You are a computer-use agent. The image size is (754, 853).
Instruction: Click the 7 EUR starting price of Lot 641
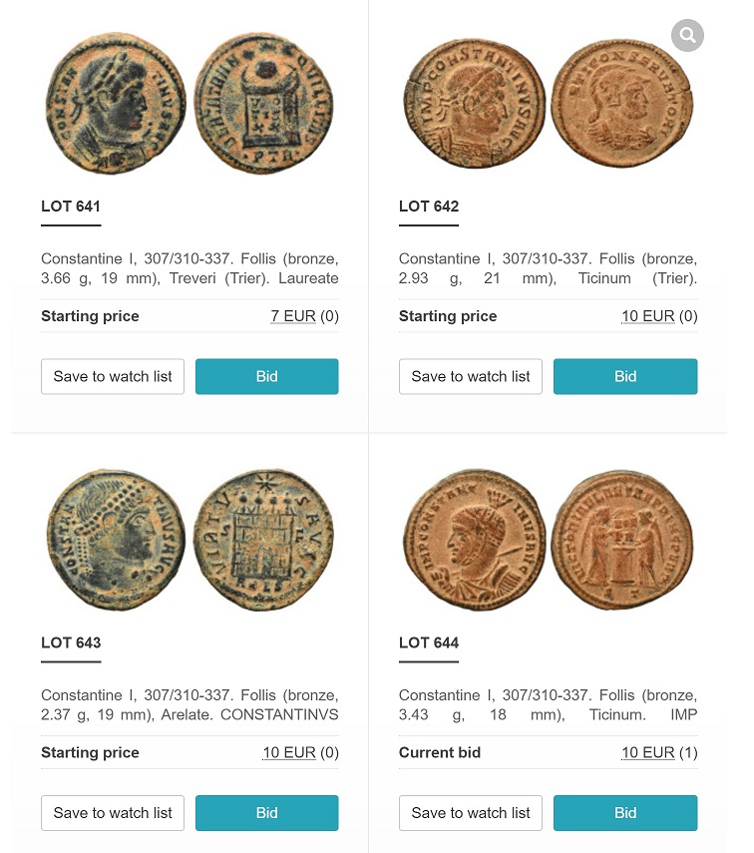[293, 316]
